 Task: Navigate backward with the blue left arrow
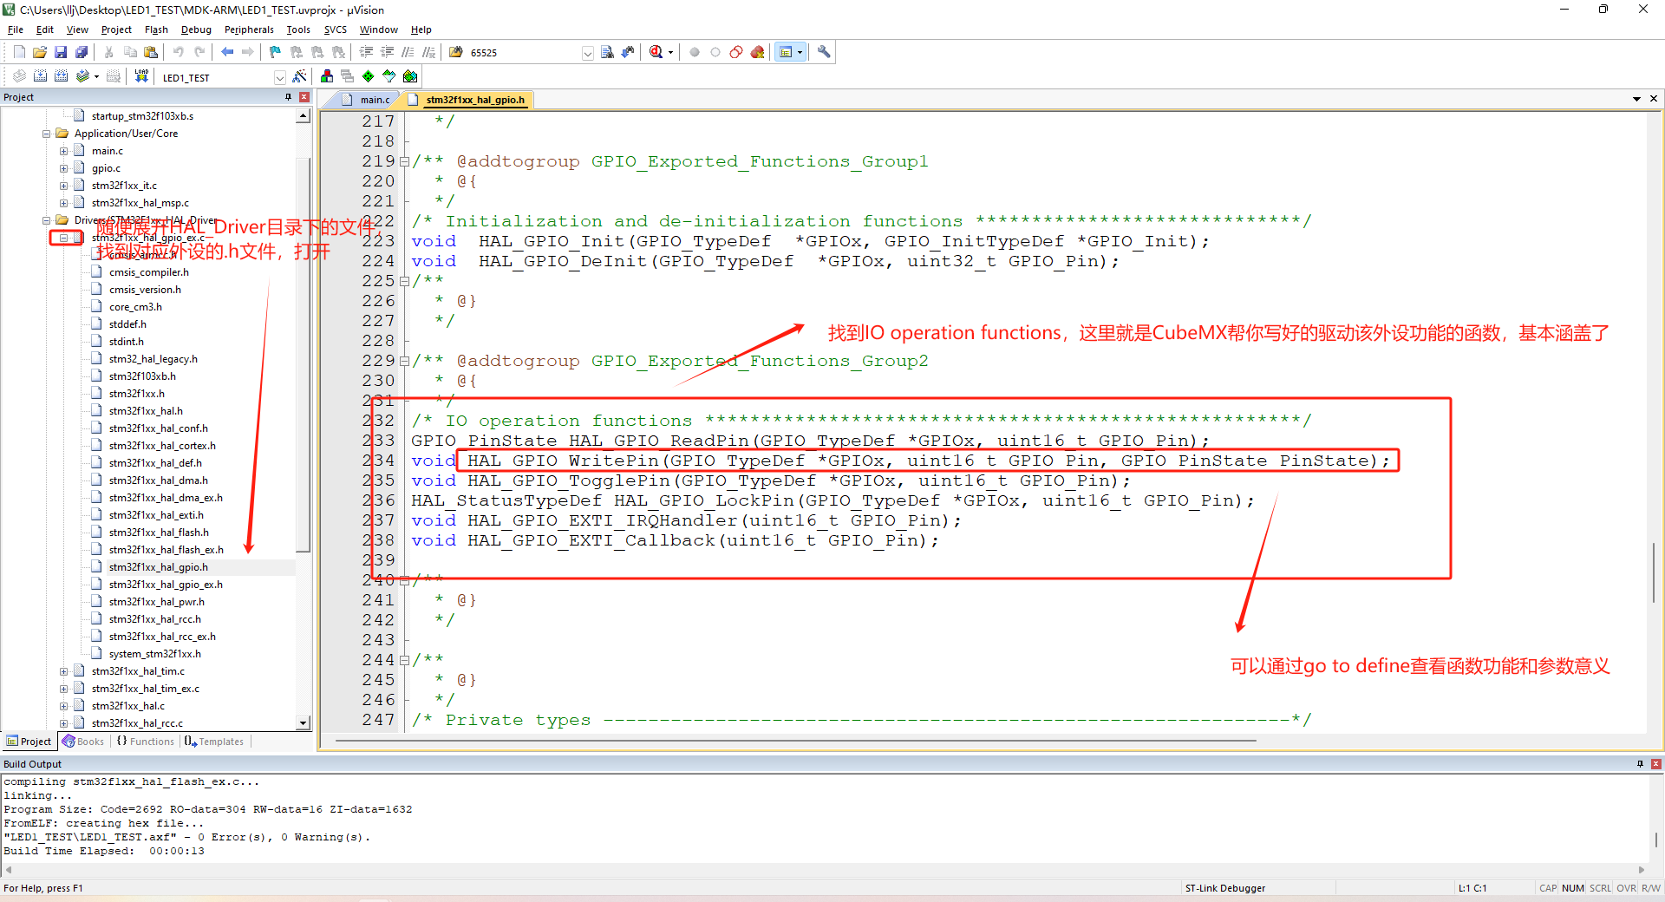(227, 52)
